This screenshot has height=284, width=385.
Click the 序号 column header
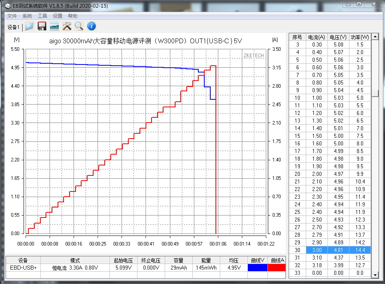[x=297, y=37]
